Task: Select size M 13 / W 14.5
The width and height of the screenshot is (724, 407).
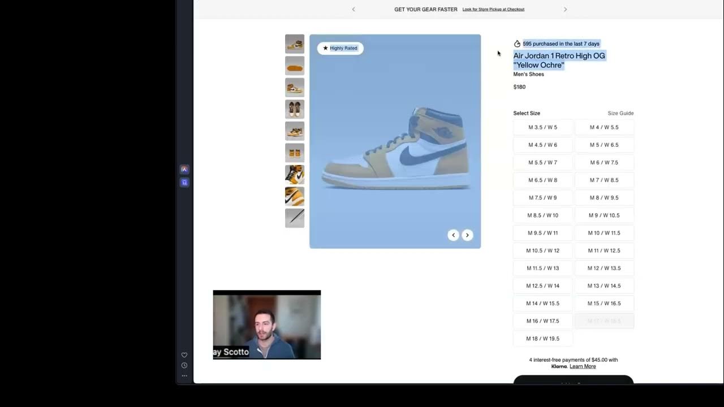Action: tap(604, 285)
